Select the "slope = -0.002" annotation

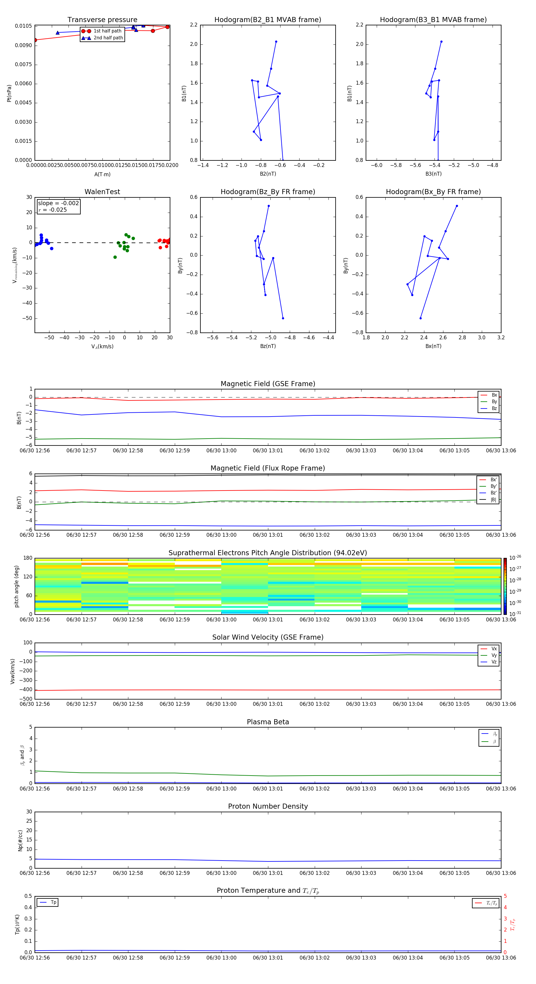point(58,203)
